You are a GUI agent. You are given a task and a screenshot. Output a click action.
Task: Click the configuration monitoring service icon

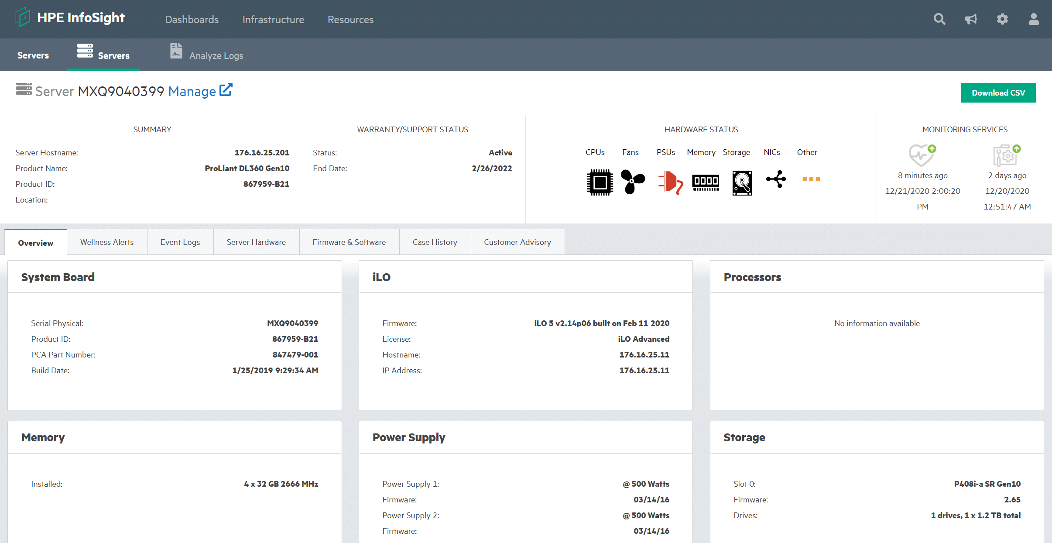click(1007, 155)
